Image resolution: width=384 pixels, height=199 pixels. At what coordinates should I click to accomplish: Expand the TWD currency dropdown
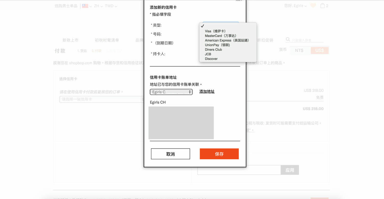[111, 6]
